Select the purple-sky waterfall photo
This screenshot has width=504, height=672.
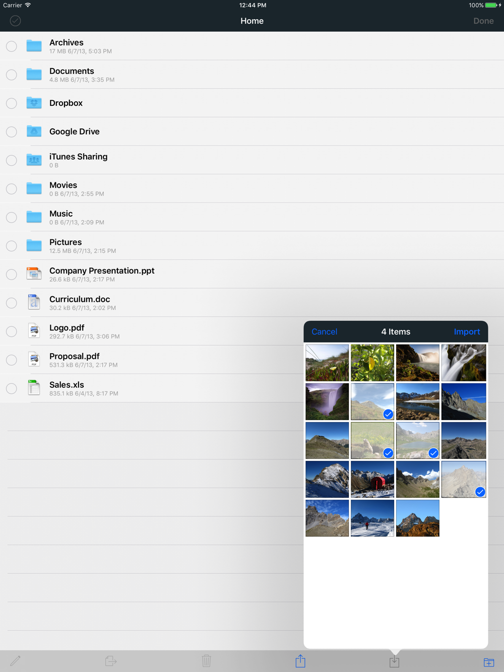click(x=327, y=401)
